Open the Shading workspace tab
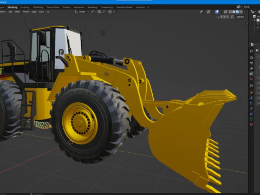This screenshot has height=195, width=260. tap(67, 8)
